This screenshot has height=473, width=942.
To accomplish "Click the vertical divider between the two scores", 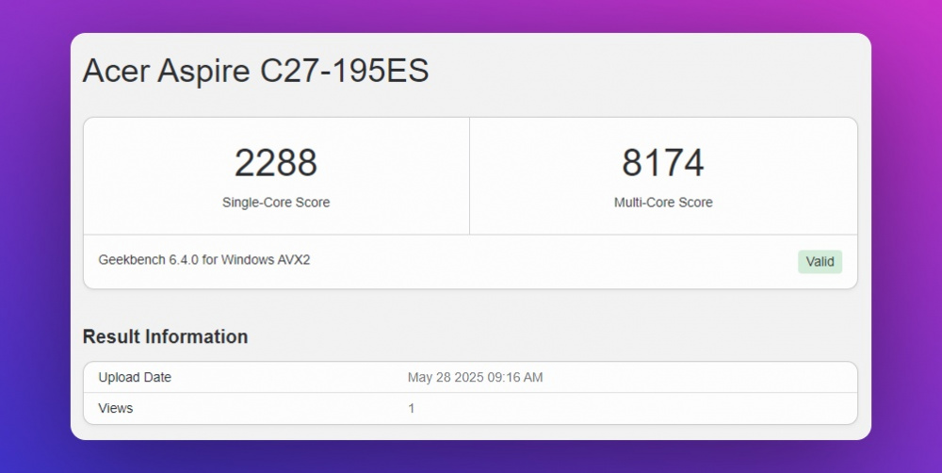I will [x=469, y=176].
